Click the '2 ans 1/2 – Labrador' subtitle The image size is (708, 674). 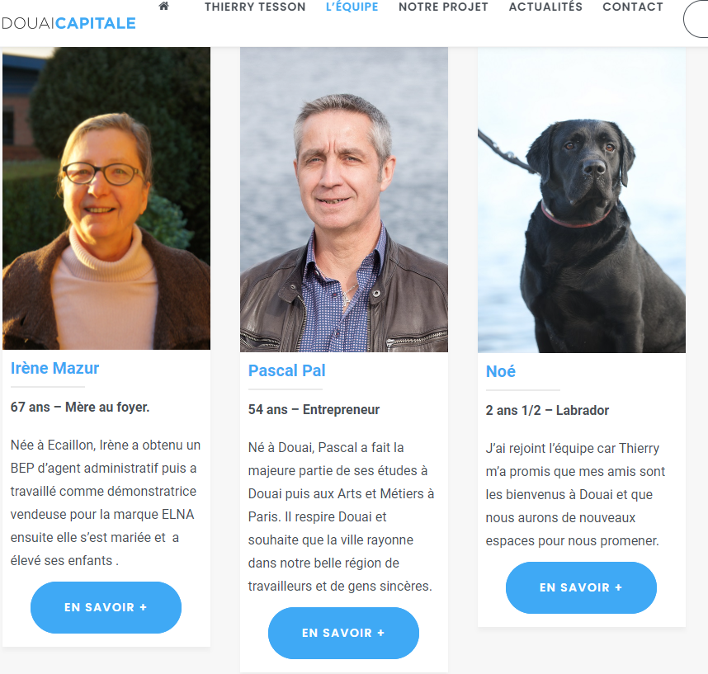click(547, 410)
